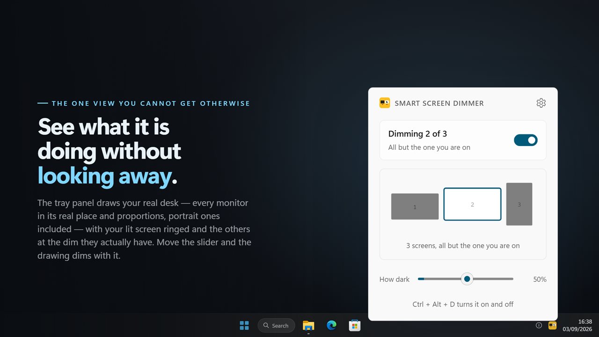Click the "looking away" highlighted headline text
Viewport: 599px width, 337px height.
pos(104,176)
